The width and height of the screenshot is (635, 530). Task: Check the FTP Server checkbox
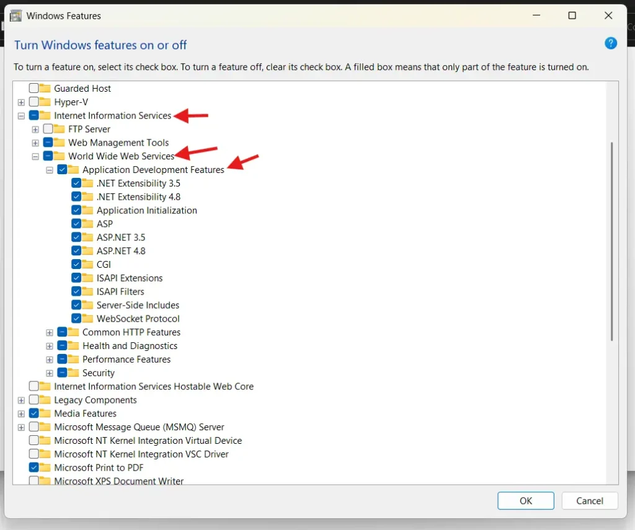[48, 129]
